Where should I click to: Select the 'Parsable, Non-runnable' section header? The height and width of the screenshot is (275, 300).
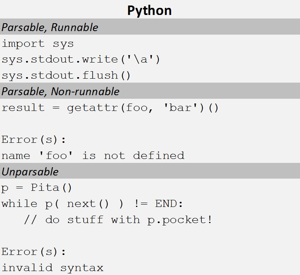[x=61, y=92]
